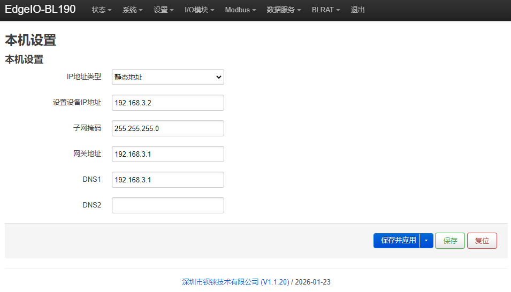Click the 2026-01-23 date text

pyautogui.click(x=312, y=282)
